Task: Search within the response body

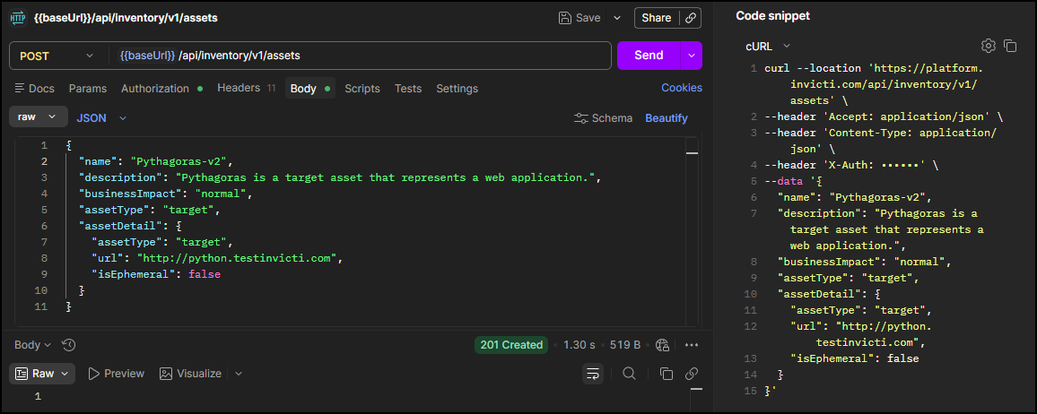Action: click(629, 374)
